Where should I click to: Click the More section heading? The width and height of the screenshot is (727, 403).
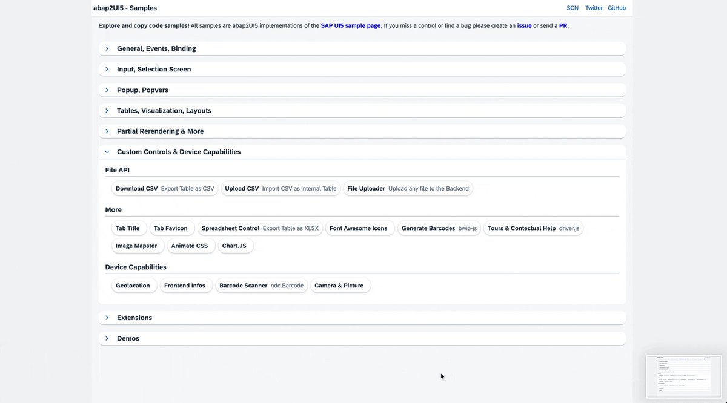click(113, 210)
